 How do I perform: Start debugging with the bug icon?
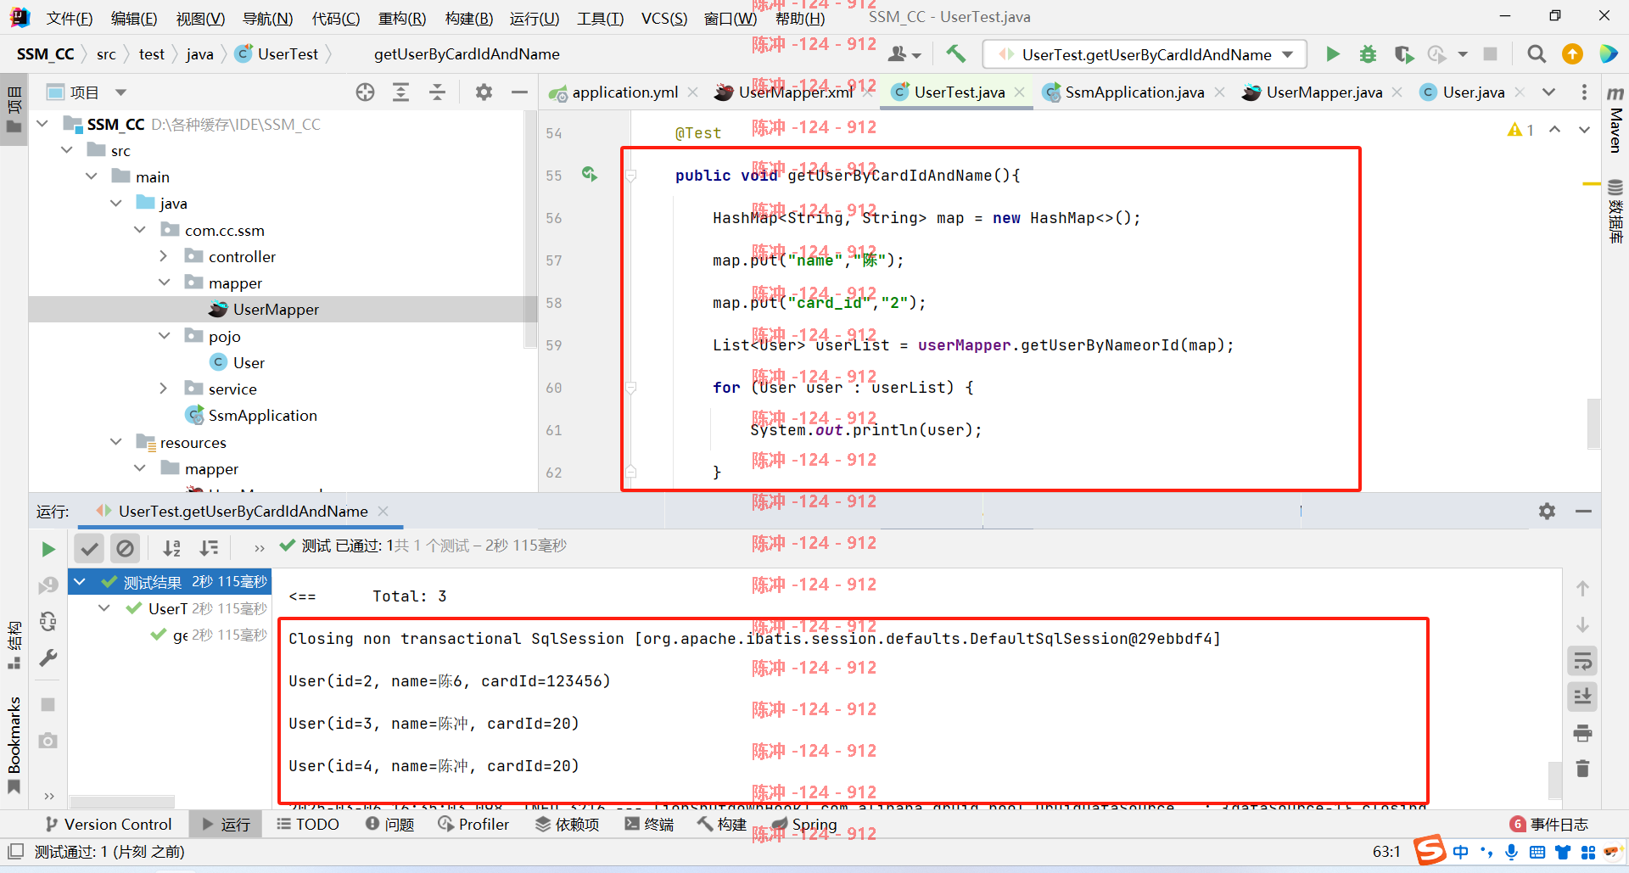(x=1368, y=54)
